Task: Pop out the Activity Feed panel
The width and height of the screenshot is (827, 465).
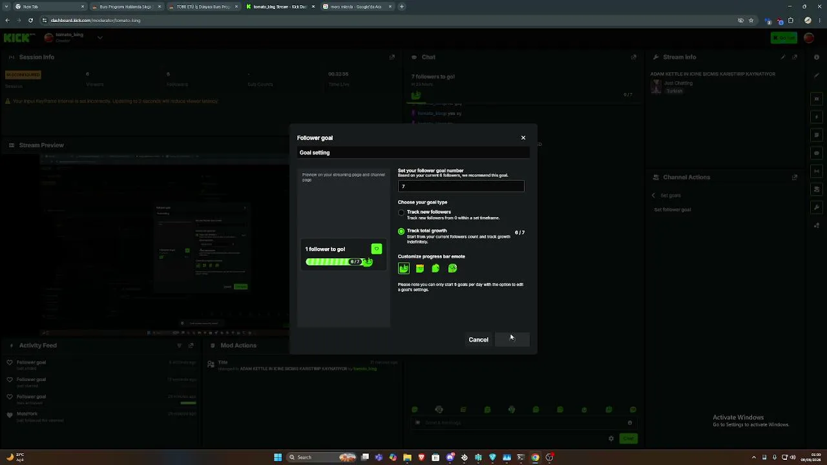Action: point(191,346)
